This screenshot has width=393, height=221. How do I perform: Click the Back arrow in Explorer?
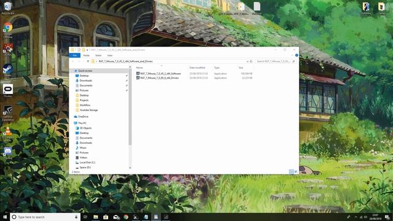tap(73, 61)
